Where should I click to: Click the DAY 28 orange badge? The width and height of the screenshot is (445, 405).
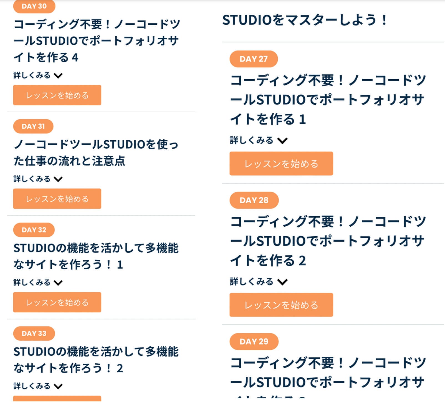click(x=254, y=200)
